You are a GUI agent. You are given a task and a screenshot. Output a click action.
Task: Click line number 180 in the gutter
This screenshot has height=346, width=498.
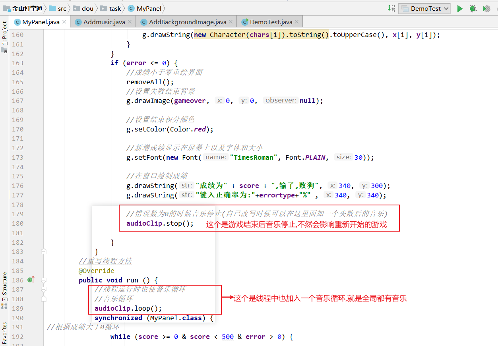[x=17, y=223]
